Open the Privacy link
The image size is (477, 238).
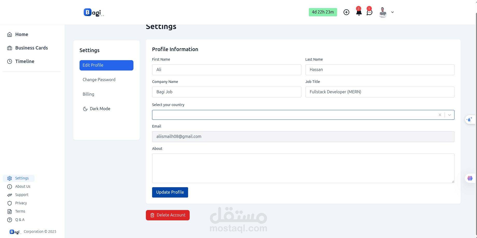click(21, 203)
